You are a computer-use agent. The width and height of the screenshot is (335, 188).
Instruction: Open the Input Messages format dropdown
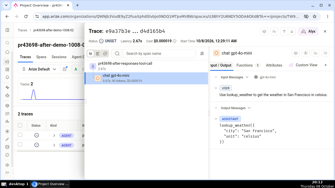pos(247,77)
